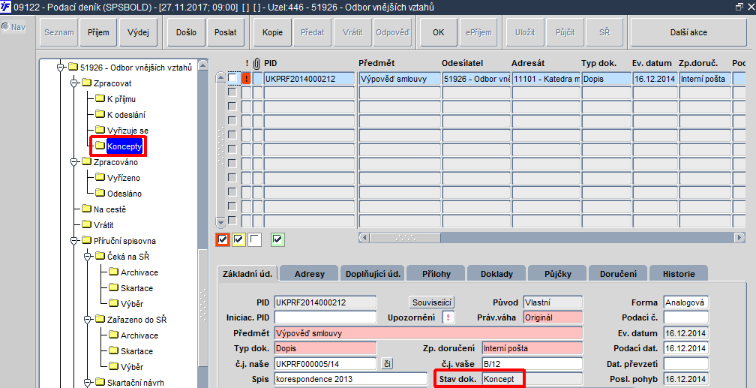
Task: Click the Došlo toolbar button
Action: coord(186,32)
